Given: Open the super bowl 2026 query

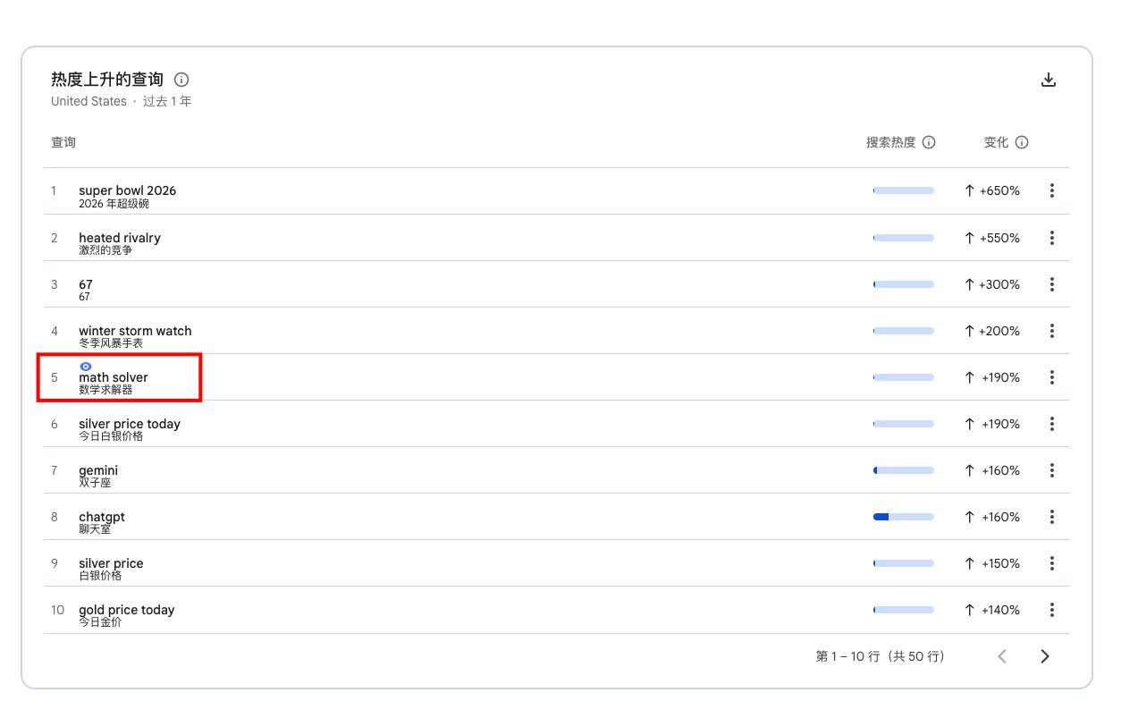Looking at the screenshot, I should (x=127, y=190).
